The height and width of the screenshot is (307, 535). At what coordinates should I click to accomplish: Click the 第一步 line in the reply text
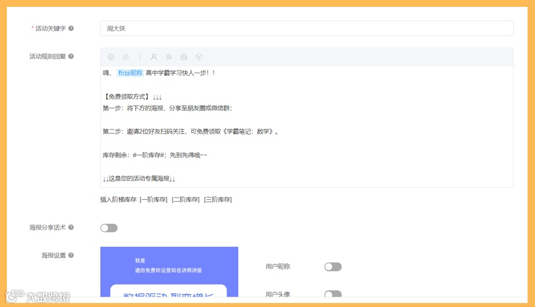tap(167, 108)
